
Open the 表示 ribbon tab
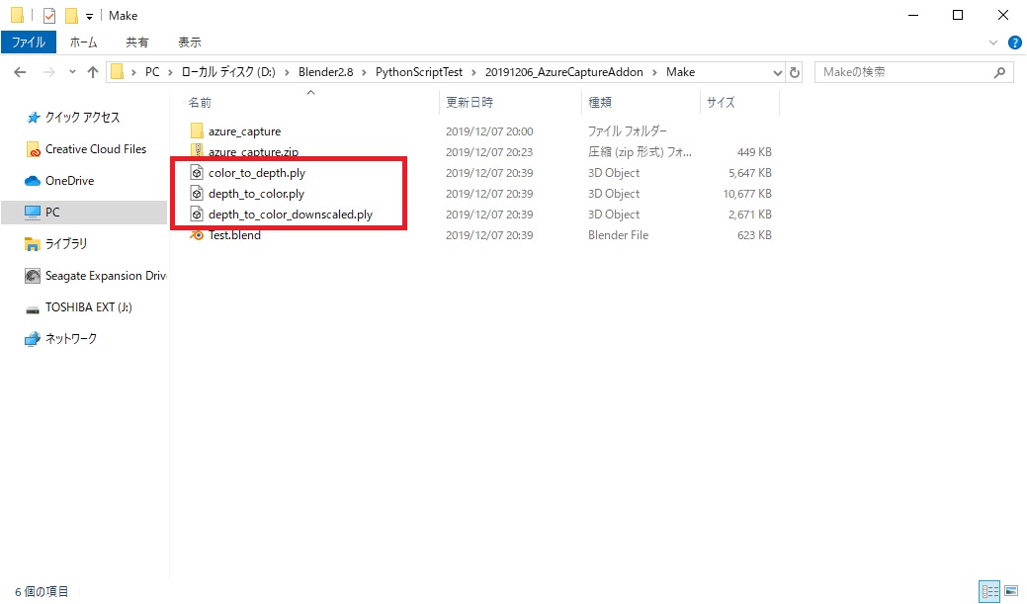point(189,42)
